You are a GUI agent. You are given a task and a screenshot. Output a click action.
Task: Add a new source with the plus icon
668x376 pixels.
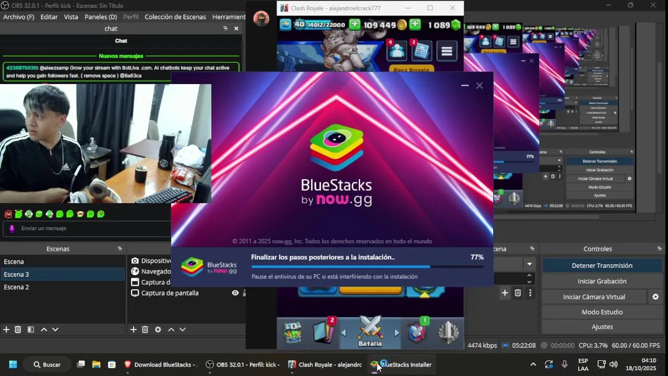click(133, 330)
